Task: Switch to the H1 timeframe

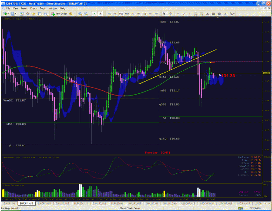Action: coord(133,13)
